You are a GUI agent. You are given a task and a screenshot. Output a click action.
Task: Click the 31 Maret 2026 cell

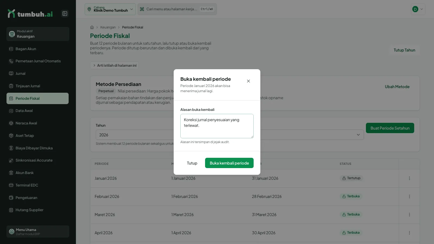click(264, 215)
